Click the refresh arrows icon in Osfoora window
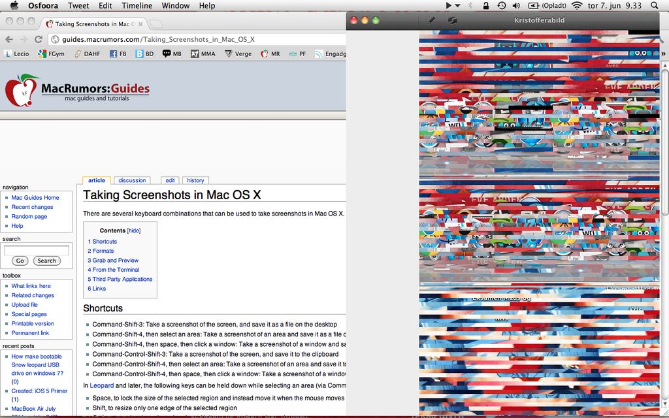 click(x=452, y=20)
